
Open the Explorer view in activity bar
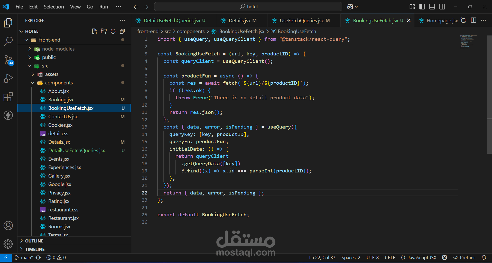(x=8, y=23)
